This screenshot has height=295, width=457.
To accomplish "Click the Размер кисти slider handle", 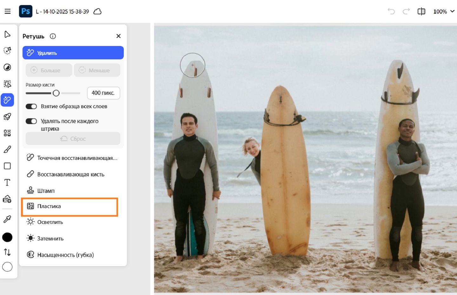I will coord(56,93).
